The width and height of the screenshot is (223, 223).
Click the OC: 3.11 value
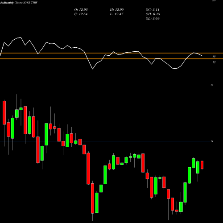tap(153, 10)
